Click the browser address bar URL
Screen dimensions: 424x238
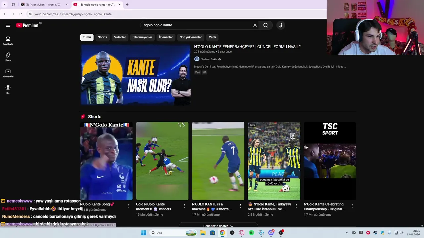73,14
